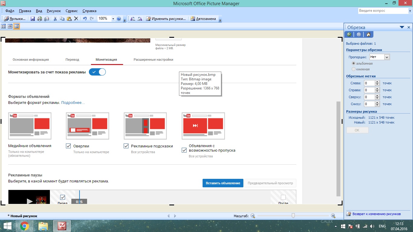This screenshot has height=232, width=413.
Task: Click the Cut (scissors) toolbar icon
Action: tap(55, 19)
